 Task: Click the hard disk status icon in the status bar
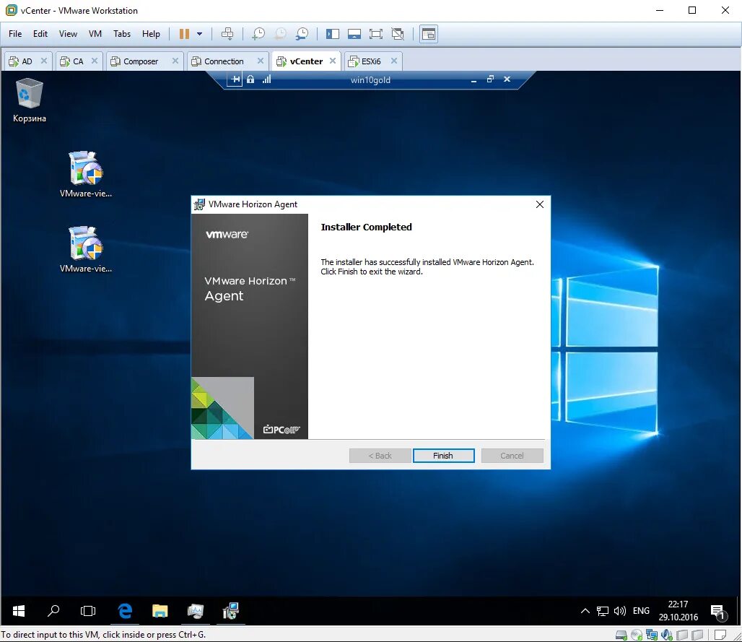click(x=621, y=634)
